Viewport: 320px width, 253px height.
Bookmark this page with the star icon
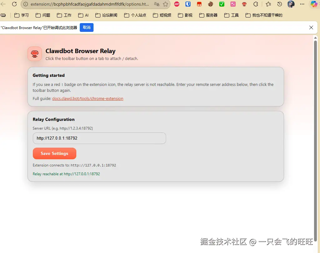165,4
